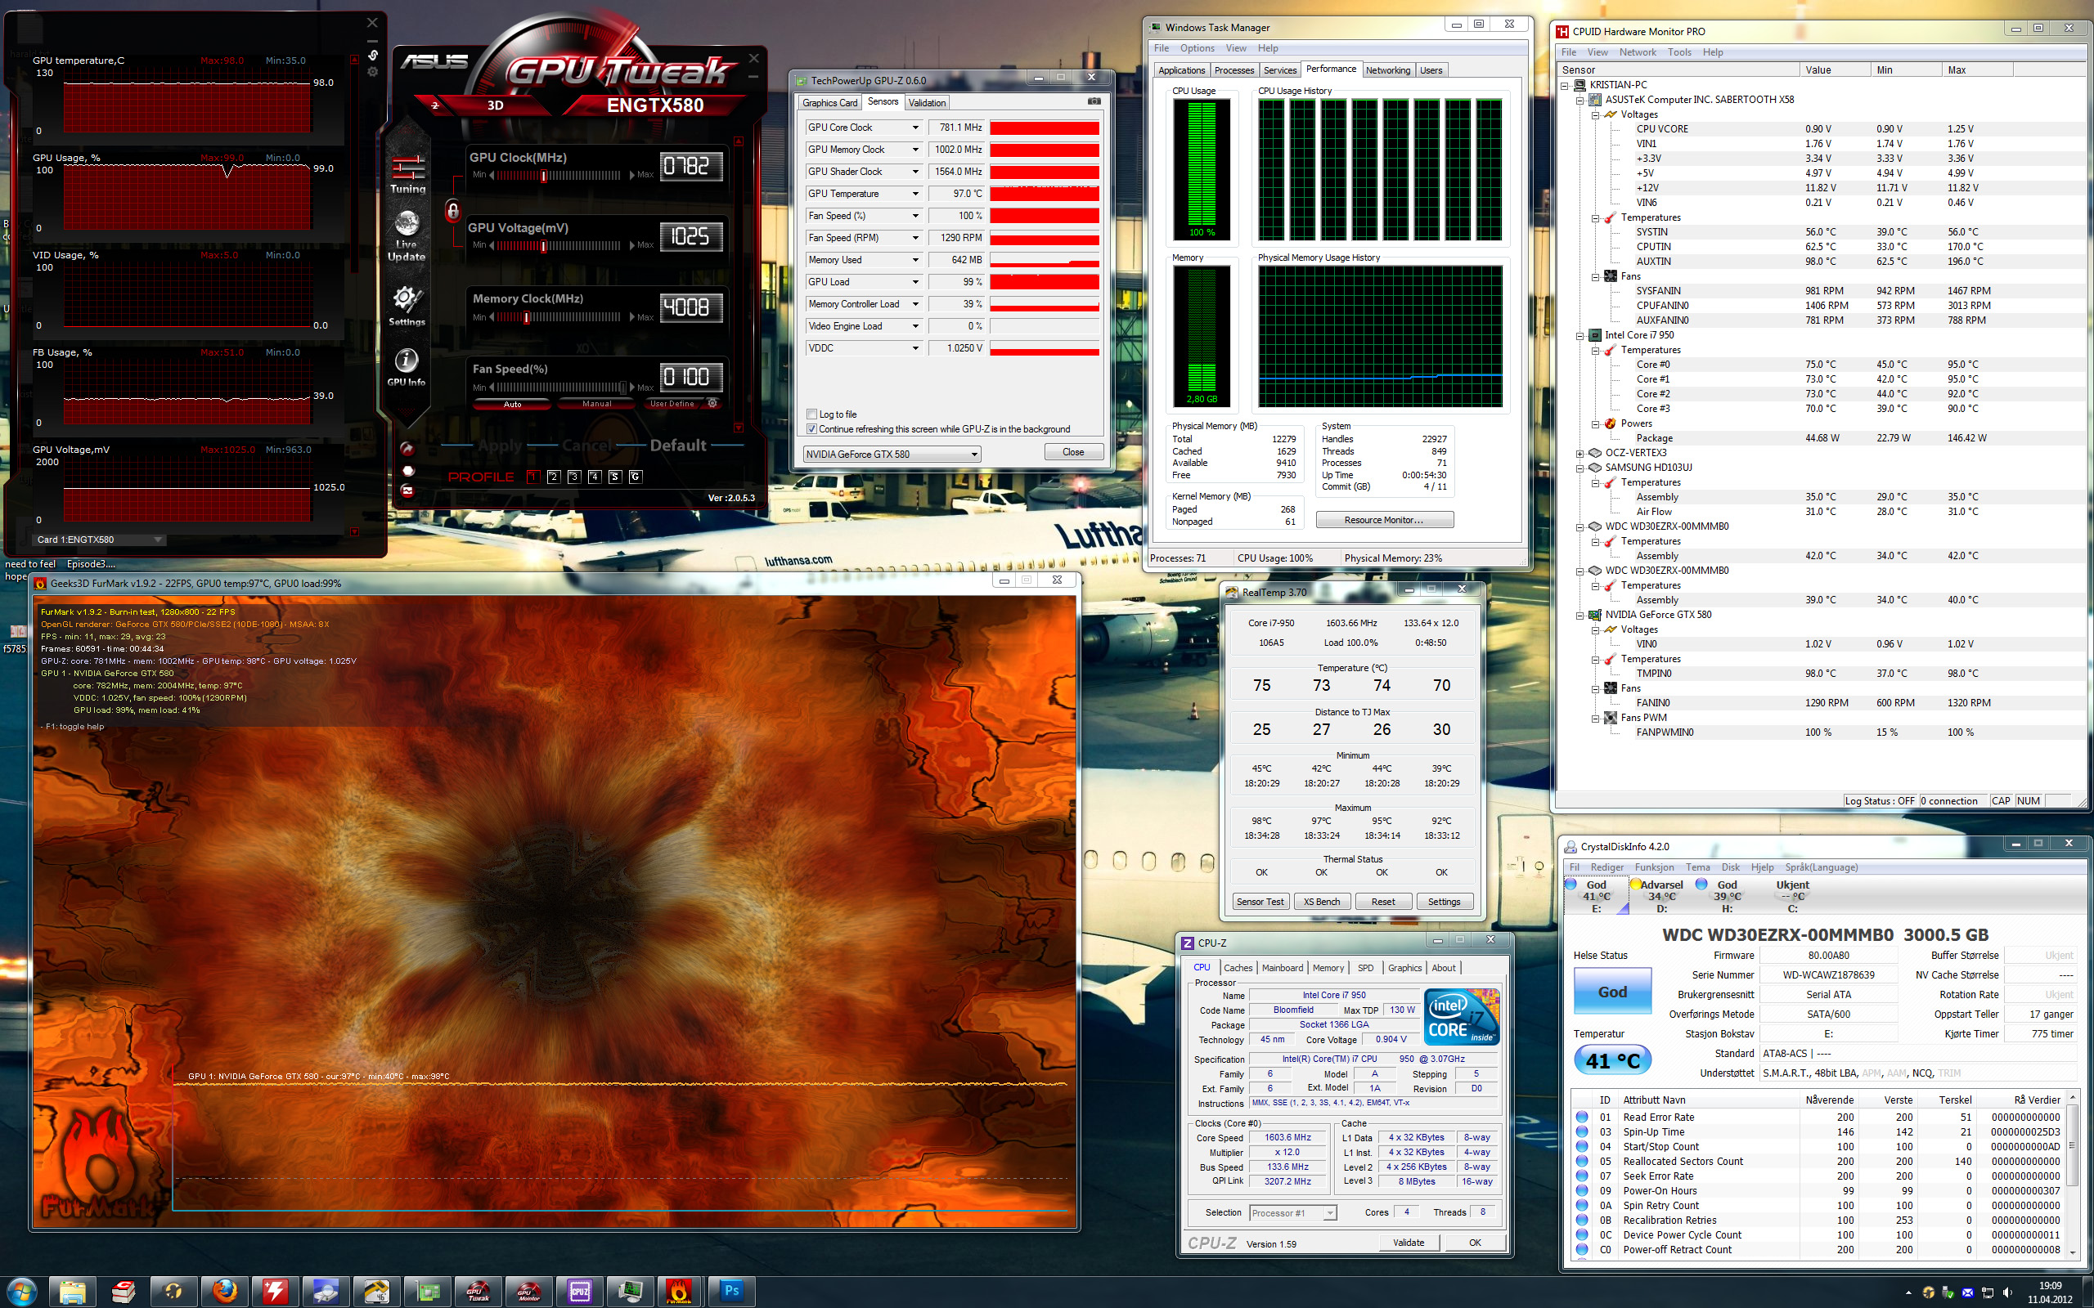
Task: Click the monitor graph icon in GPU Tweak
Action: pos(407,490)
